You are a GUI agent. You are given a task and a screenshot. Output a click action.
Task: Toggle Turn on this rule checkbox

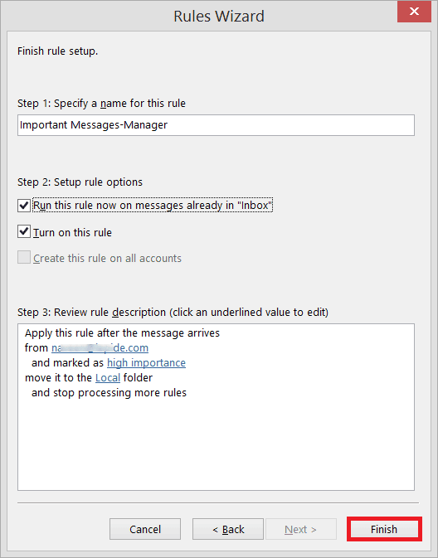click(24, 231)
